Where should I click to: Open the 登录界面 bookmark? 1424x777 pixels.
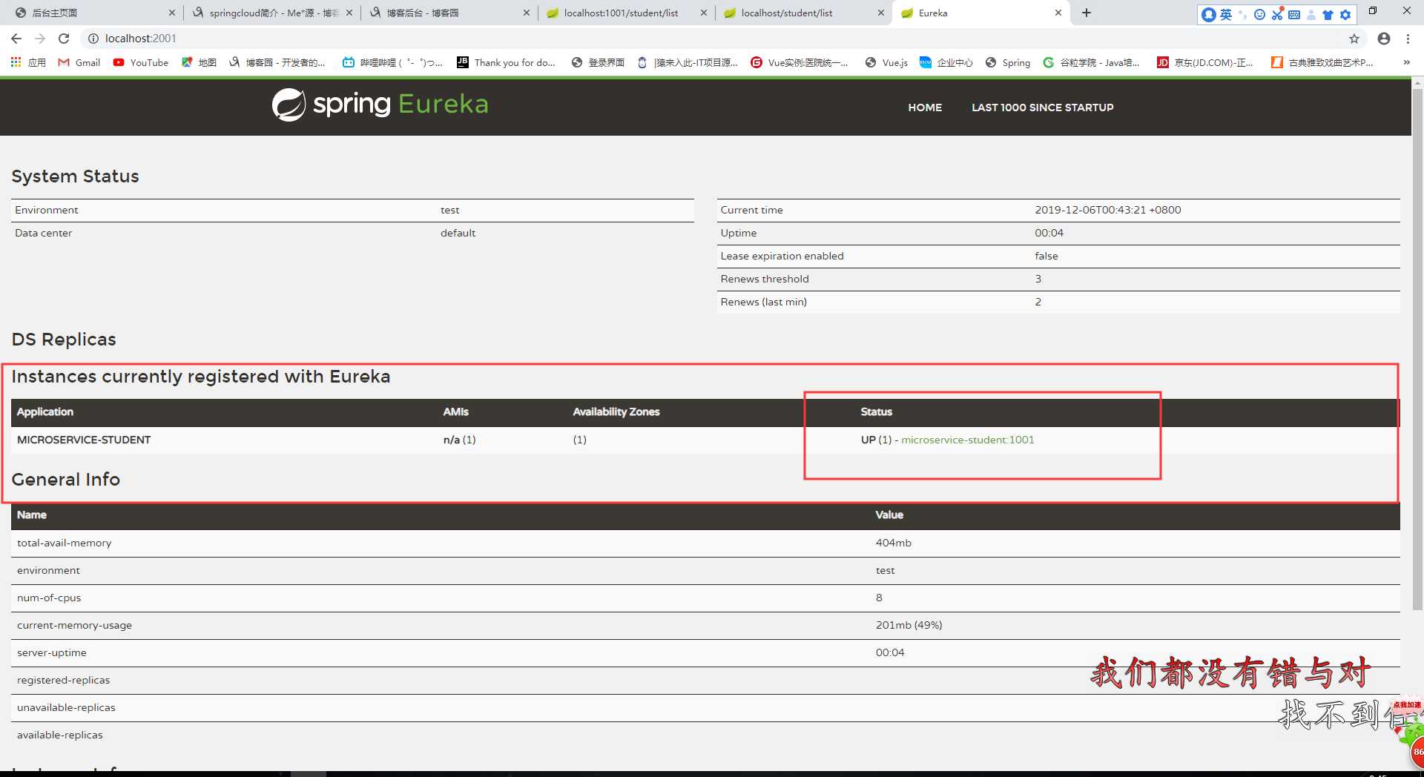point(598,63)
